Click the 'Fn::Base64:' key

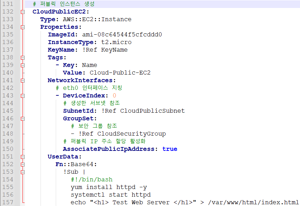76,164
